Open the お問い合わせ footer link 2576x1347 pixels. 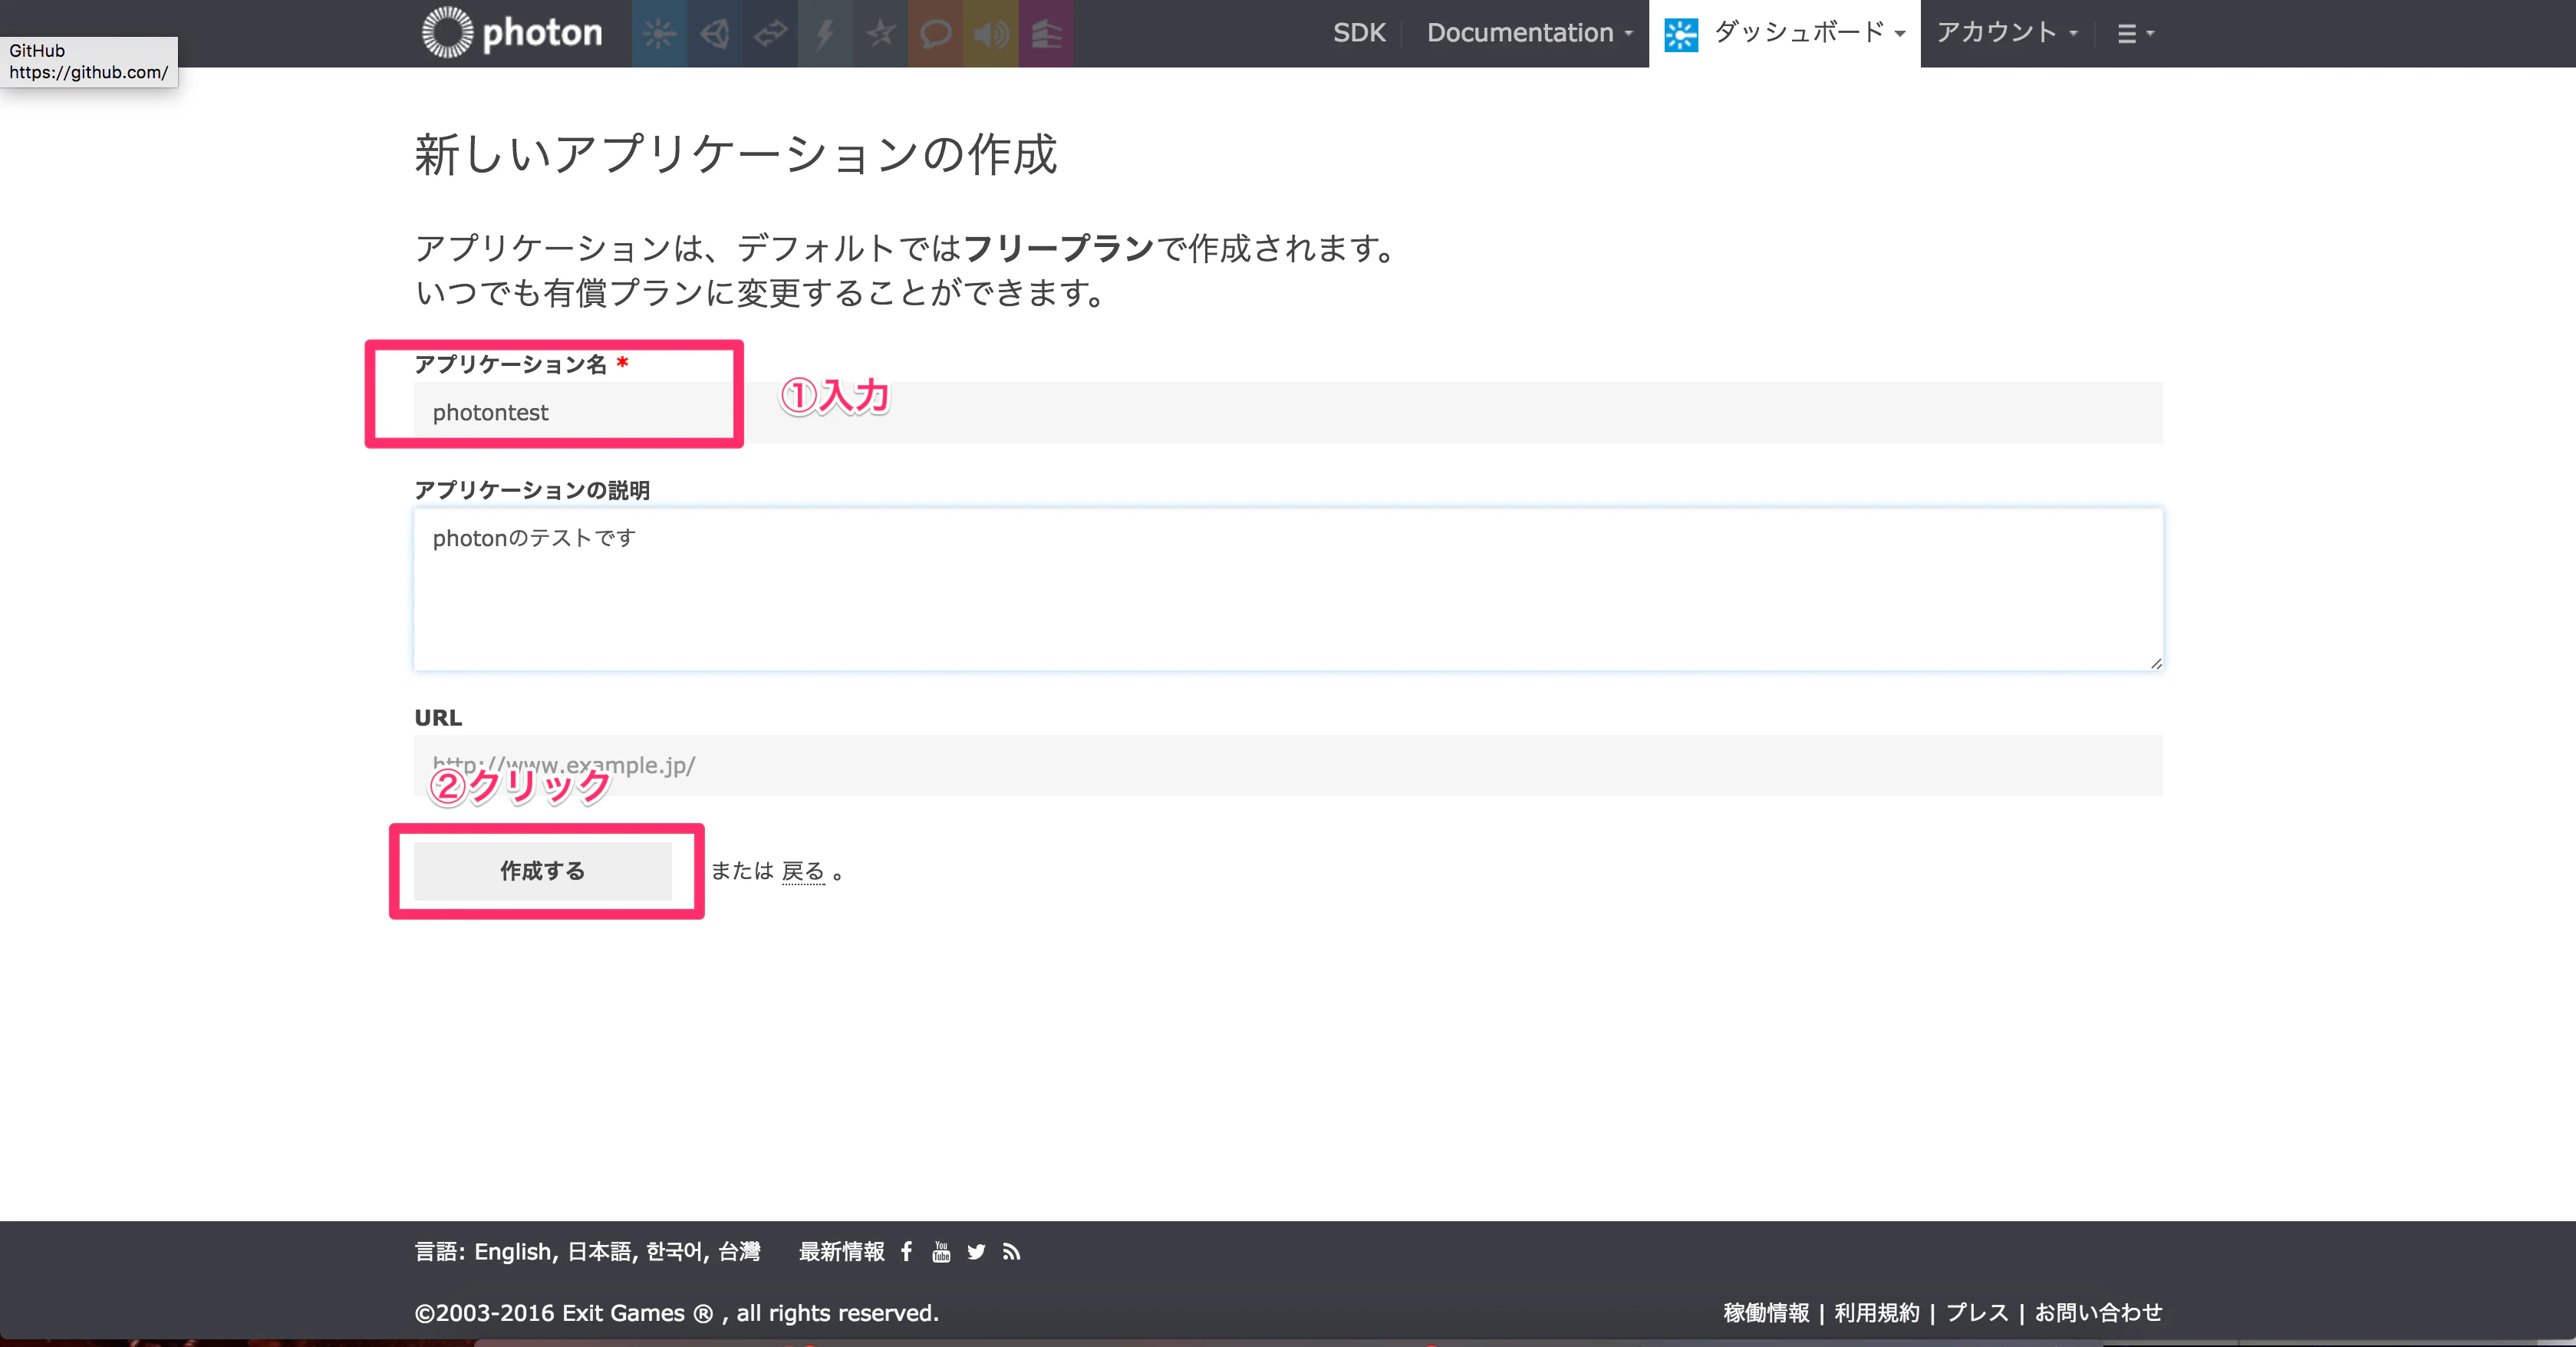click(2098, 1313)
